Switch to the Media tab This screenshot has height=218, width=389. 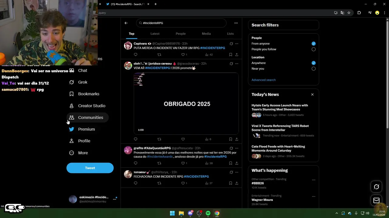click(x=206, y=34)
